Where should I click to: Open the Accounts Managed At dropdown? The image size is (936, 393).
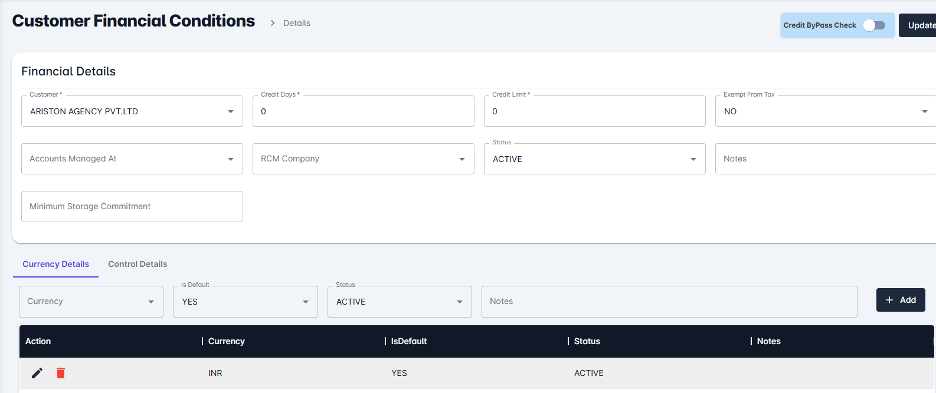tap(132, 159)
